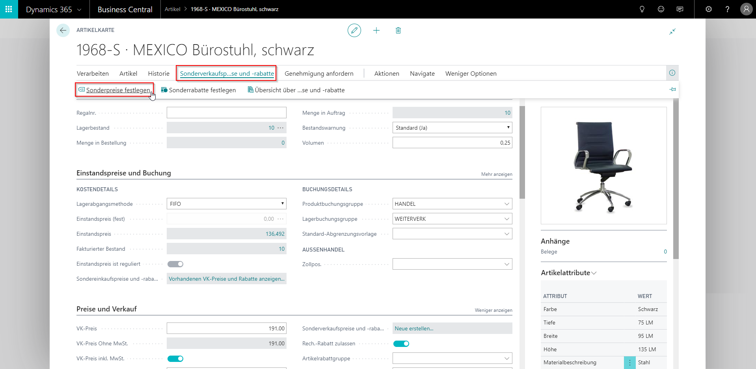Click the Einstandspreise und Buchung heading
Screen dimensions: 756x369
pos(124,173)
